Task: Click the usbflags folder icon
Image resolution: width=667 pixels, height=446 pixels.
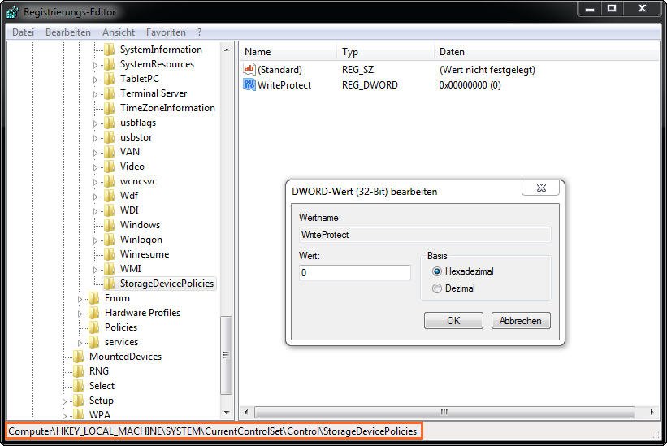Action: (110, 123)
